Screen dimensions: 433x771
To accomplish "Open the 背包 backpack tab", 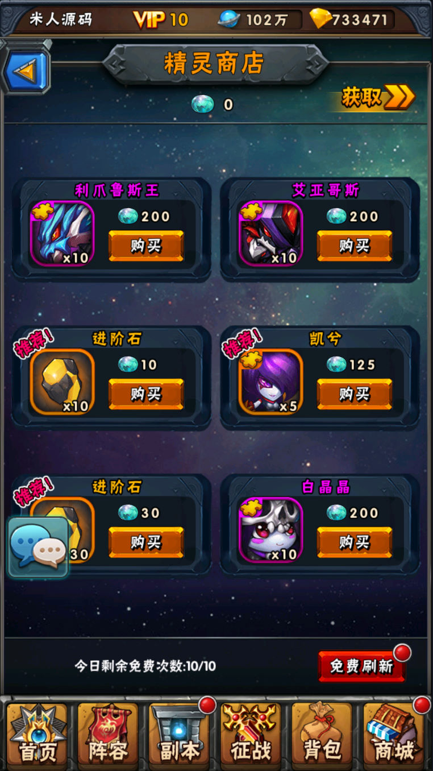I will pyautogui.click(x=322, y=733).
